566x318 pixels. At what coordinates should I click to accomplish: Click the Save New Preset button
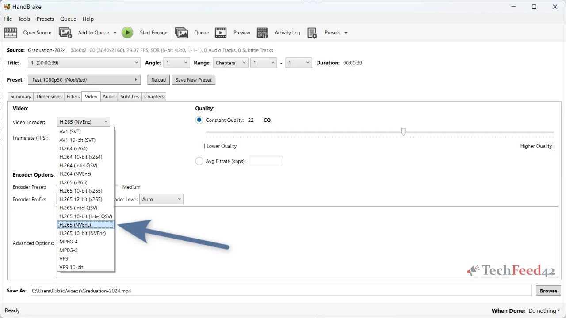coord(194,80)
